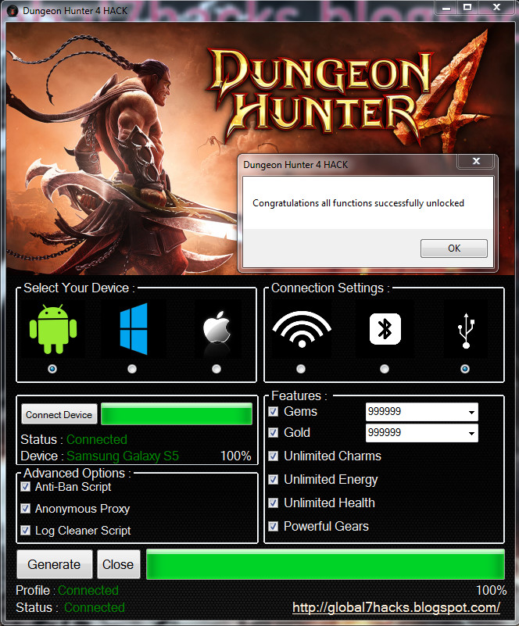Click the Close button next to Generate

(x=118, y=564)
